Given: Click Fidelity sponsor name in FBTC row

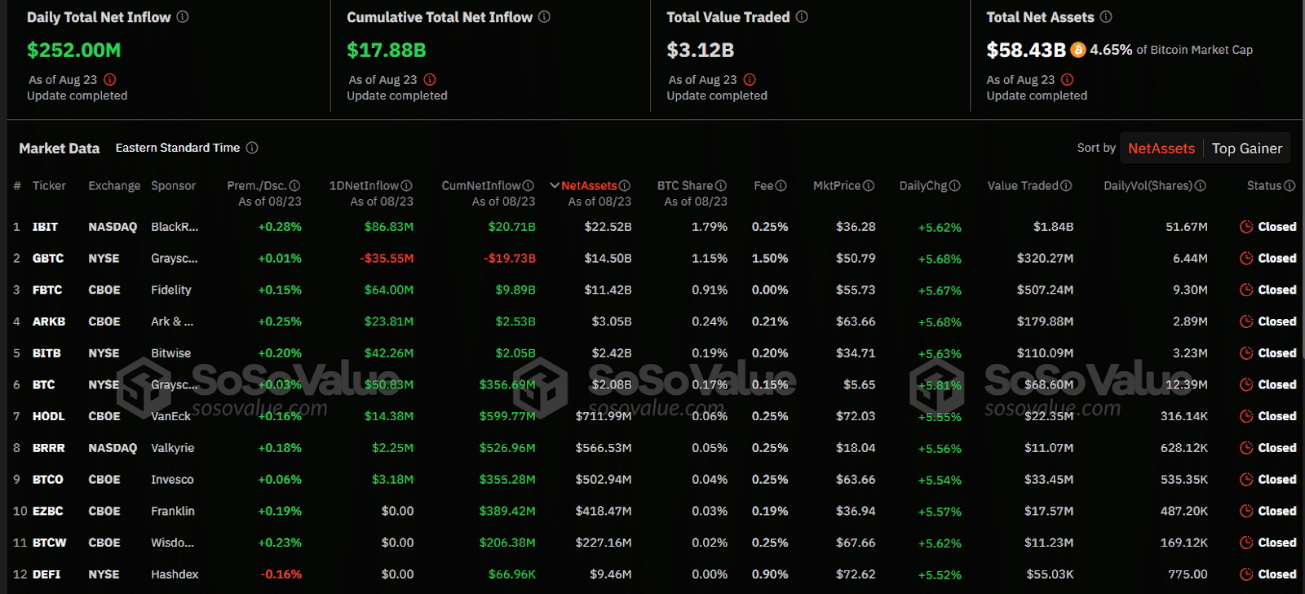Looking at the screenshot, I should coord(171,290).
